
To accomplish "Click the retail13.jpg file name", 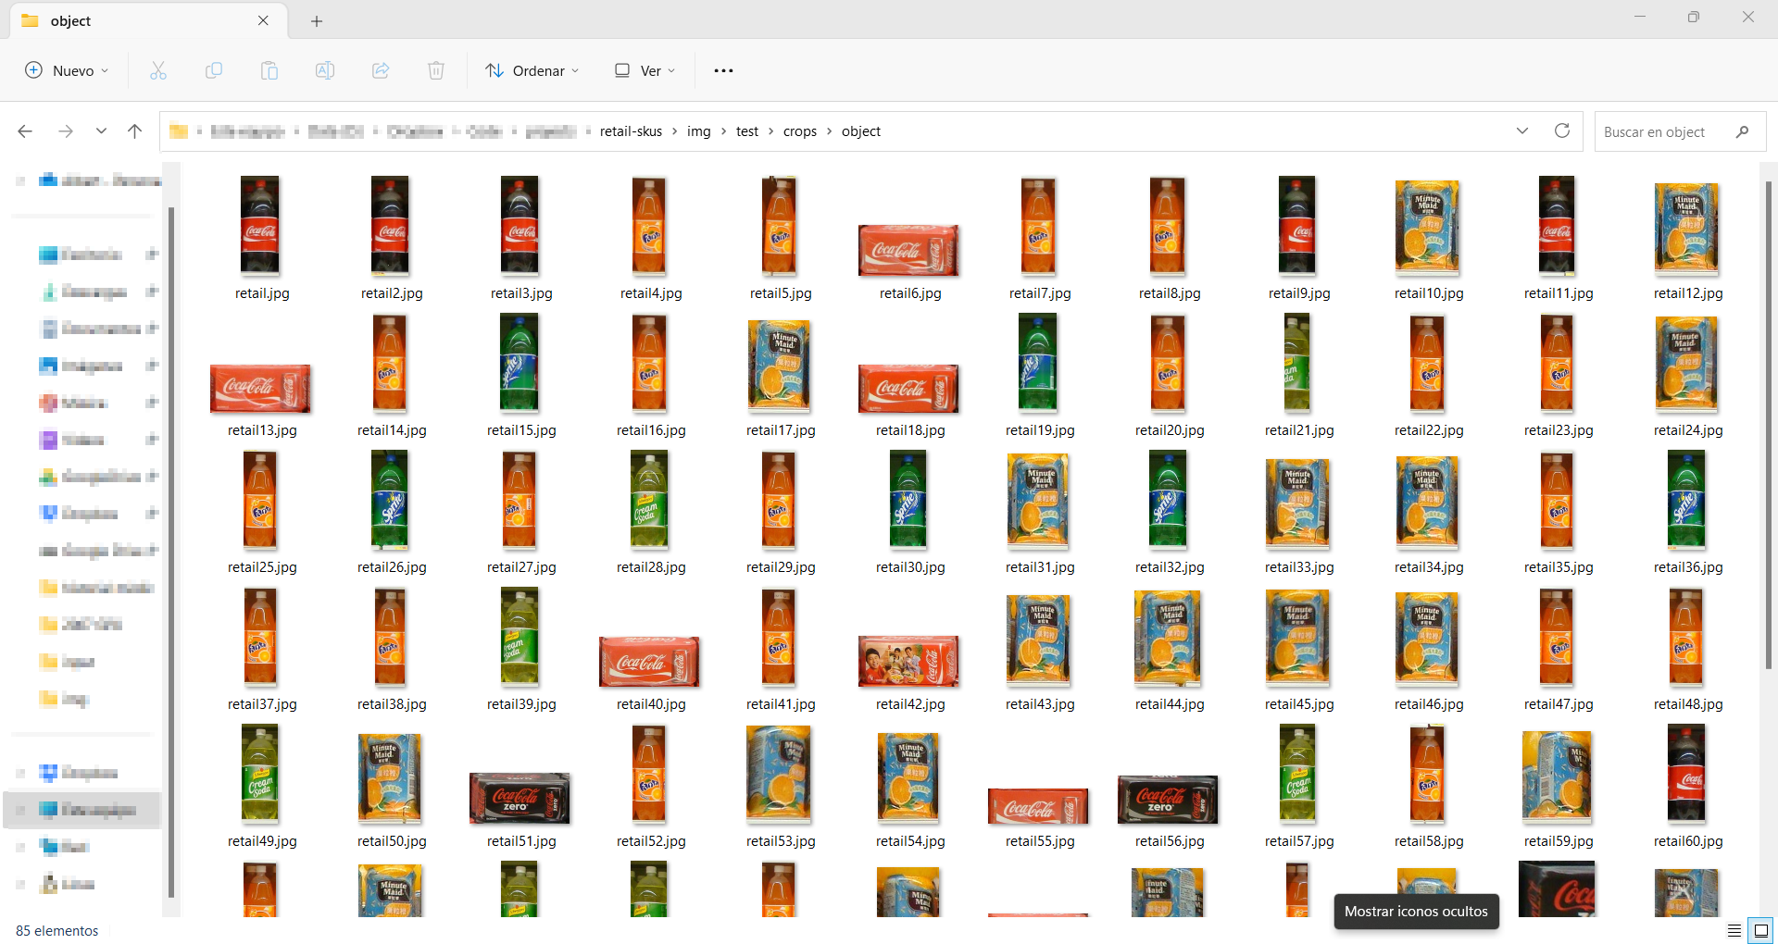I will [x=262, y=430].
